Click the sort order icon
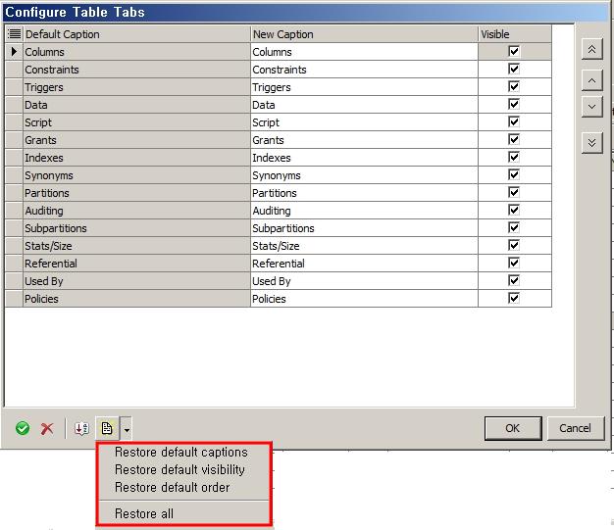This screenshot has width=614, height=530. pos(81,429)
